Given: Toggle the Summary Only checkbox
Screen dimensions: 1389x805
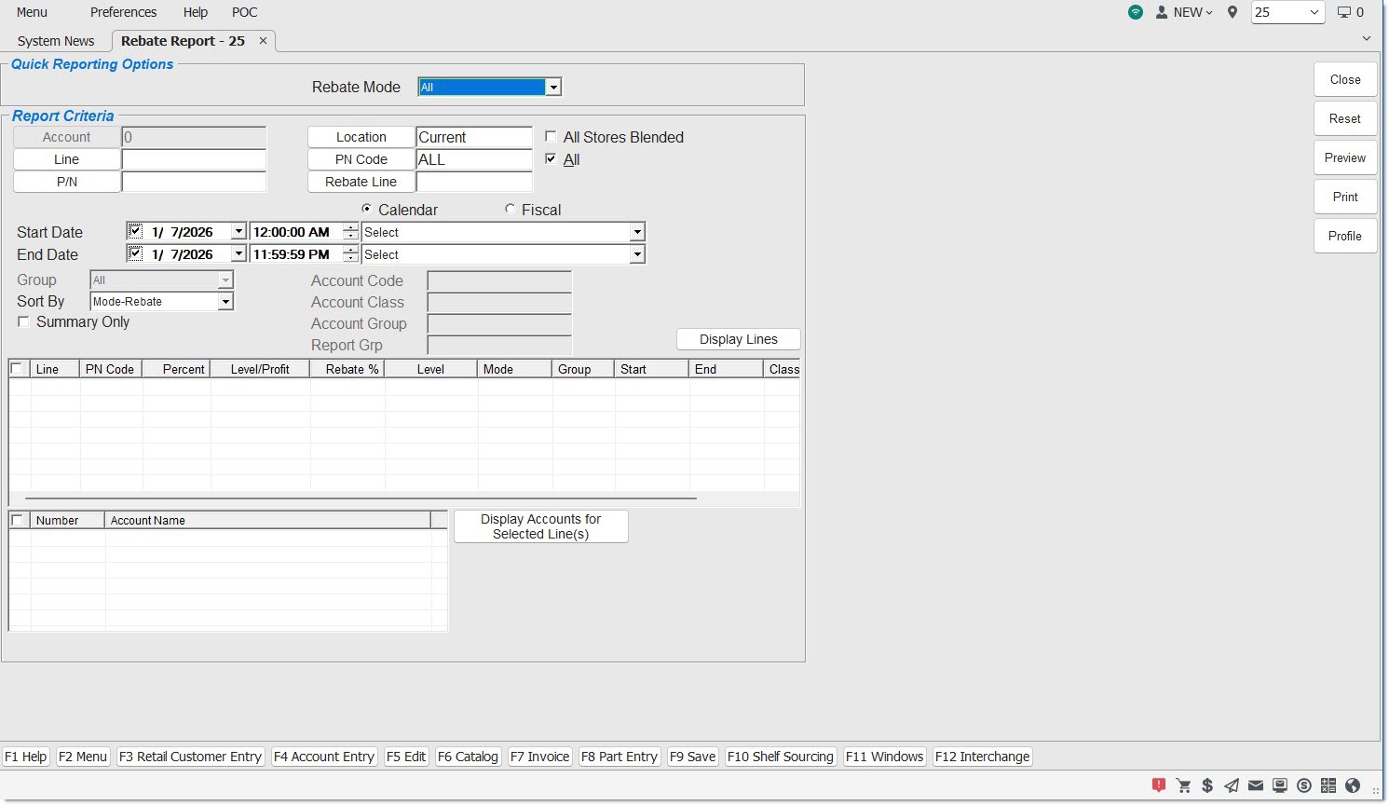Looking at the screenshot, I should (24, 321).
